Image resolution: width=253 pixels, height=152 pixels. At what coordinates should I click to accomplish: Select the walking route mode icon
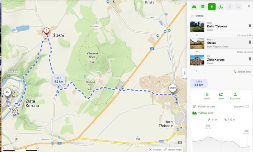tap(212, 7)
